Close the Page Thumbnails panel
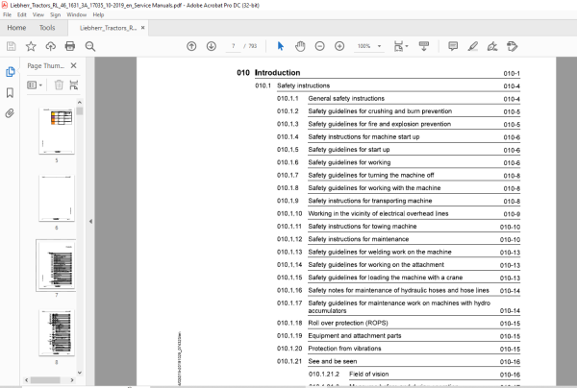This screenshot has width=577, height=388. click(x=74, y=65)
